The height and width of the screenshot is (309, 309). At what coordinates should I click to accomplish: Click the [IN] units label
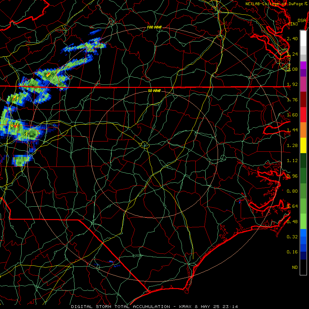[x=293, y=24]
